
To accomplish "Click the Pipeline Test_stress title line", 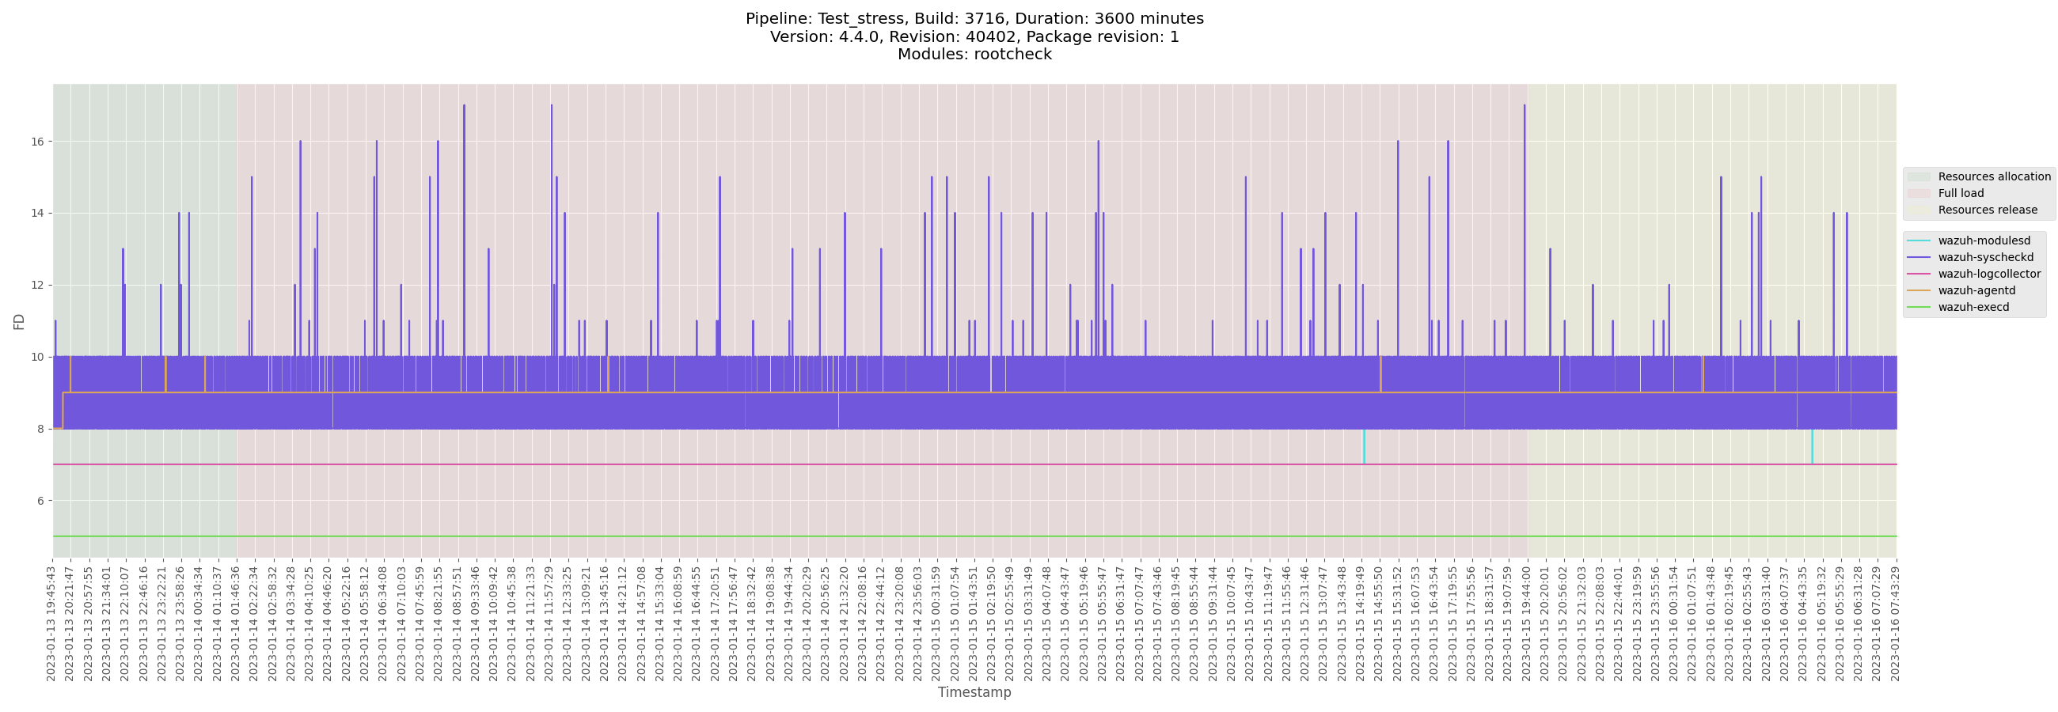I will click(x=974, y=18).
